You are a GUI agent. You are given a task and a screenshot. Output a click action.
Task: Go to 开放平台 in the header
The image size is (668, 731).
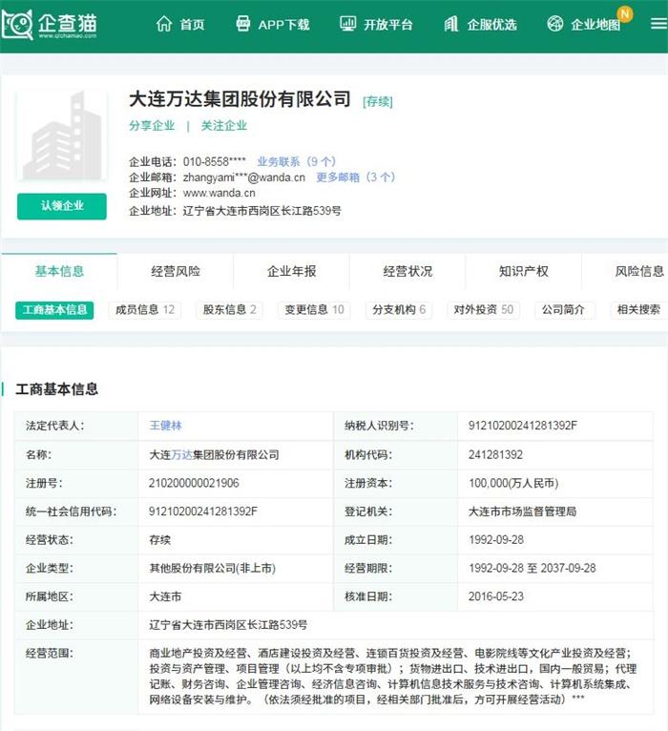(x=387, y=24)
